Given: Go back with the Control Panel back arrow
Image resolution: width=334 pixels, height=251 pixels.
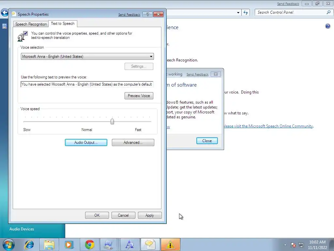Looking at the screenshot, I should click(x=5, y=13).
